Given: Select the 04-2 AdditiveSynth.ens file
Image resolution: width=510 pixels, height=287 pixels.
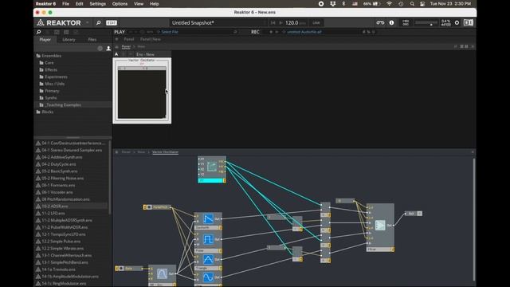Looking at the screenshot, I should (x=62, y=157).
